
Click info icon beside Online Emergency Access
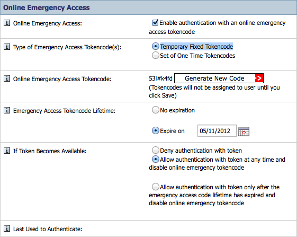pos(7,23)
